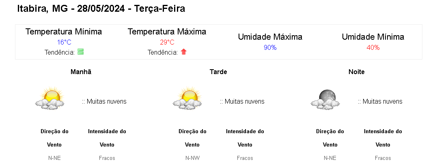The height and width of the screenshot is (168, 437).
Task: Select the Noite period heading
Action: [x=356, y=72]
